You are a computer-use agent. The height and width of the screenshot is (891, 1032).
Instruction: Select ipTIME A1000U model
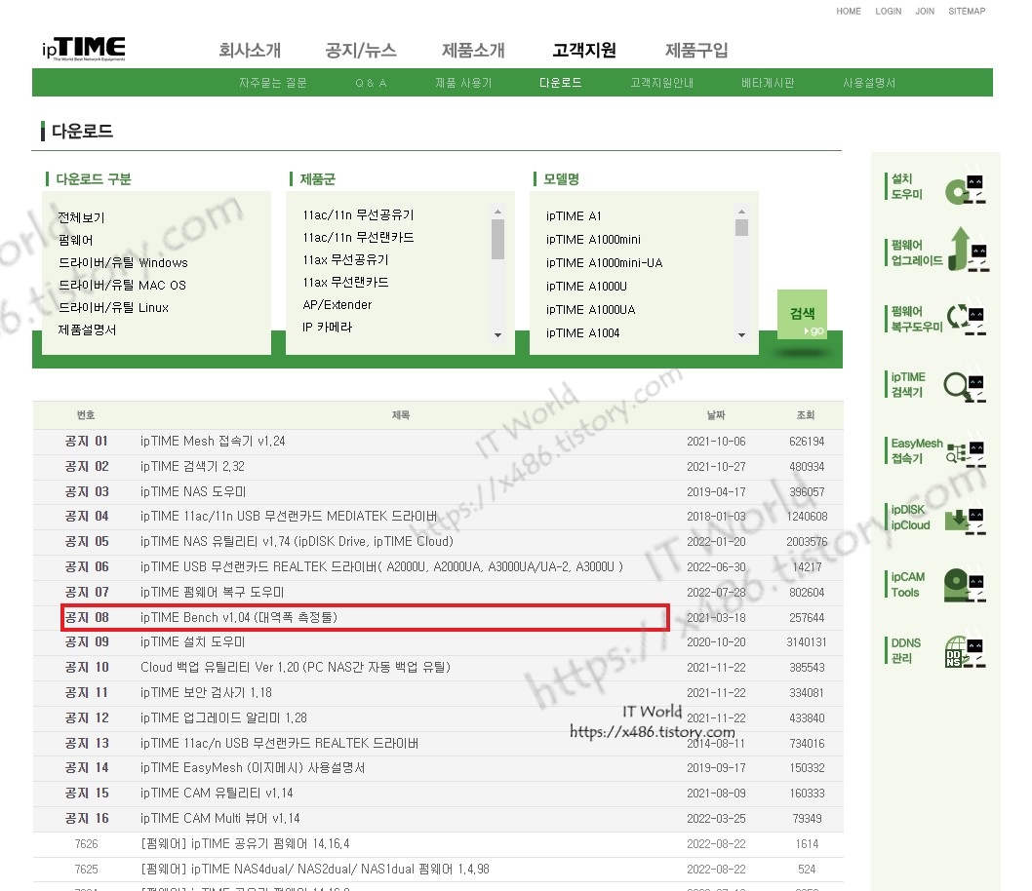click(x=586, y=286)
